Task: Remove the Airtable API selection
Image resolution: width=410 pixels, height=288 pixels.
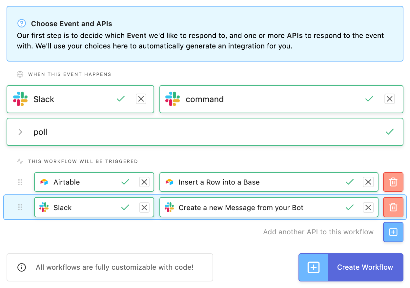Action: coord(144,182)
